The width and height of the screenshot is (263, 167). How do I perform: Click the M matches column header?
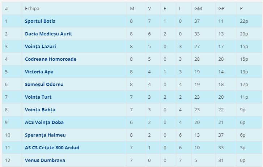tap(132, 9)
